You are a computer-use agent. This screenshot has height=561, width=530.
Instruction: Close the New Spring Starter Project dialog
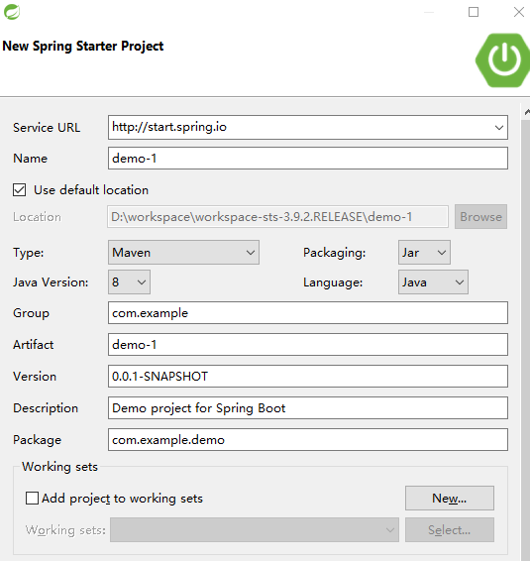coord(518,12)
